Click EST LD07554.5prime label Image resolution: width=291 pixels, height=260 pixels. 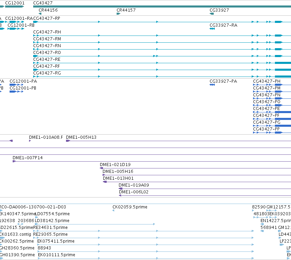pyautogui.click(x=52, y=214)
